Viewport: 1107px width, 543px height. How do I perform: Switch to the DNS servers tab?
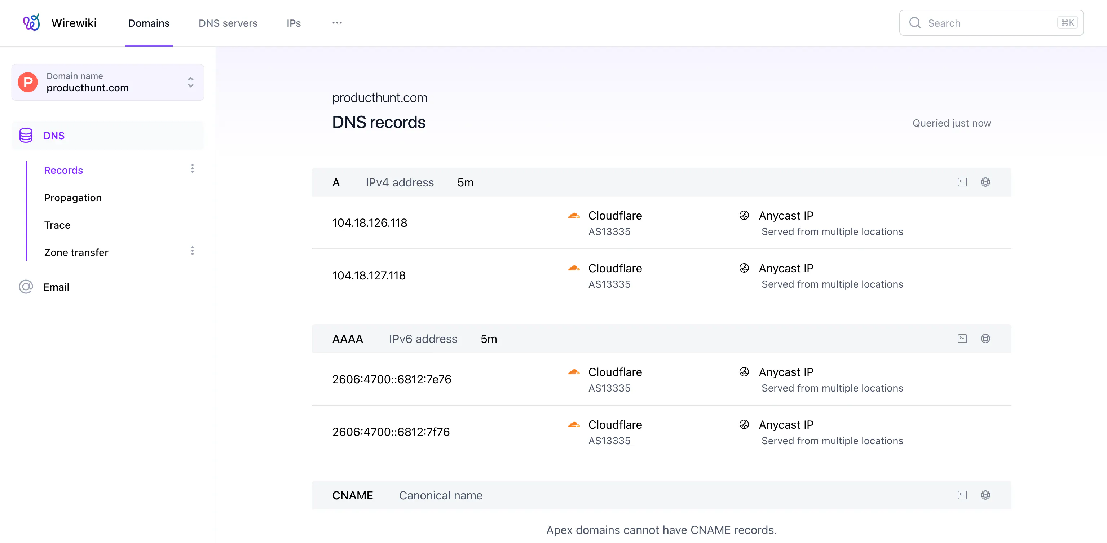(228, 23)
